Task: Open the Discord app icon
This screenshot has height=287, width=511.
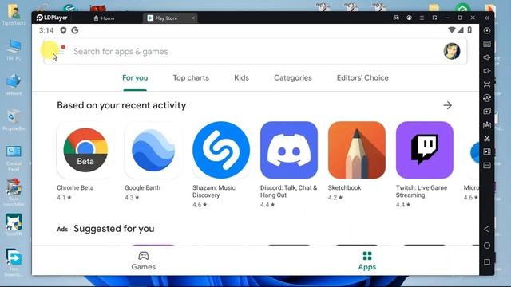Action: click(289, 150)
